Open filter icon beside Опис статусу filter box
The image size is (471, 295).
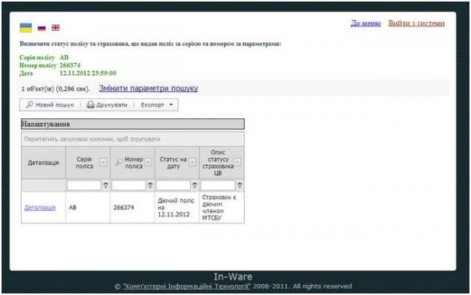click(x=239, y=185)
